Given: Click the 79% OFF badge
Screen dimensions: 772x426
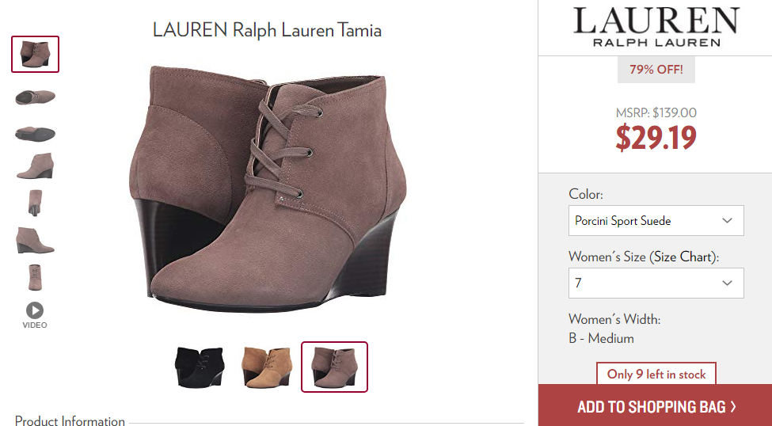Looking at the screenshot, I should [x=656, y=70].
